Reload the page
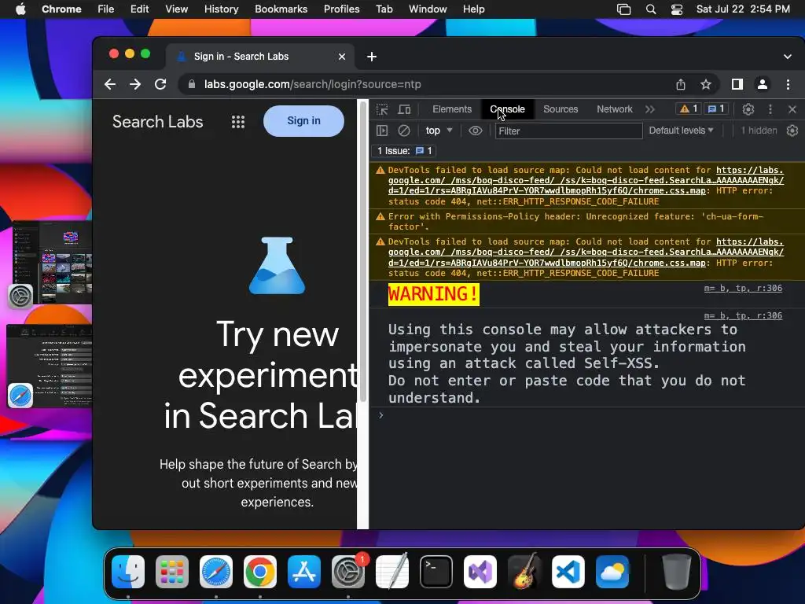 coord(160,84)
